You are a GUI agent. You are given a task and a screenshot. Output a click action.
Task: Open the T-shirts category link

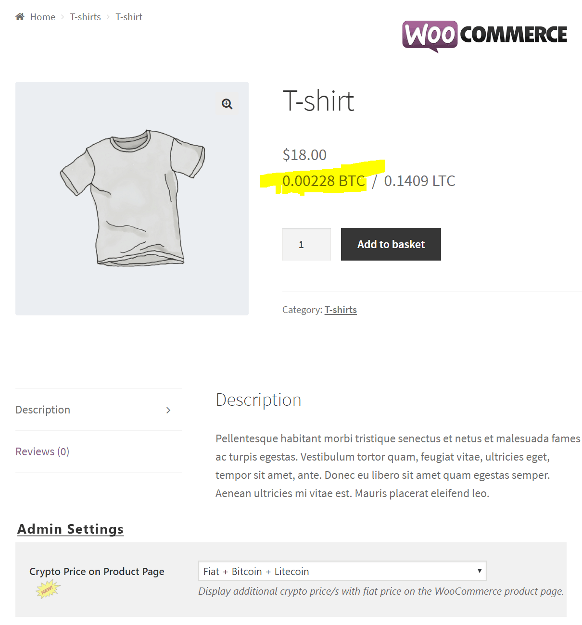(341, 310)
